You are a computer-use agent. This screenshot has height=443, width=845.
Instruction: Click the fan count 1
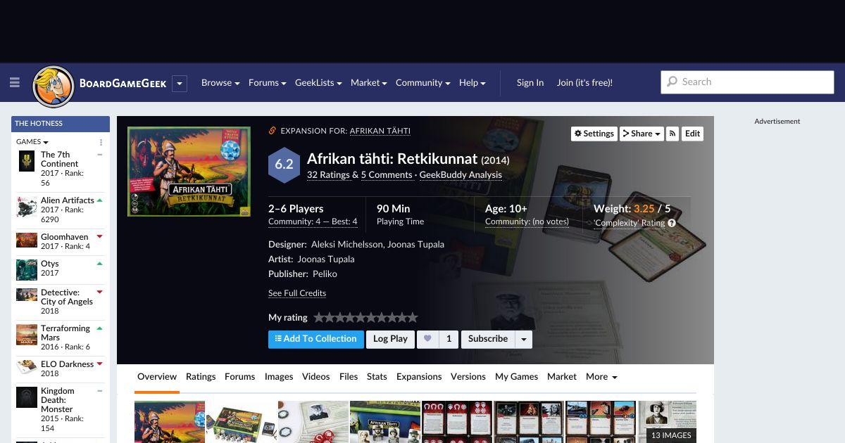click(449, 339)
